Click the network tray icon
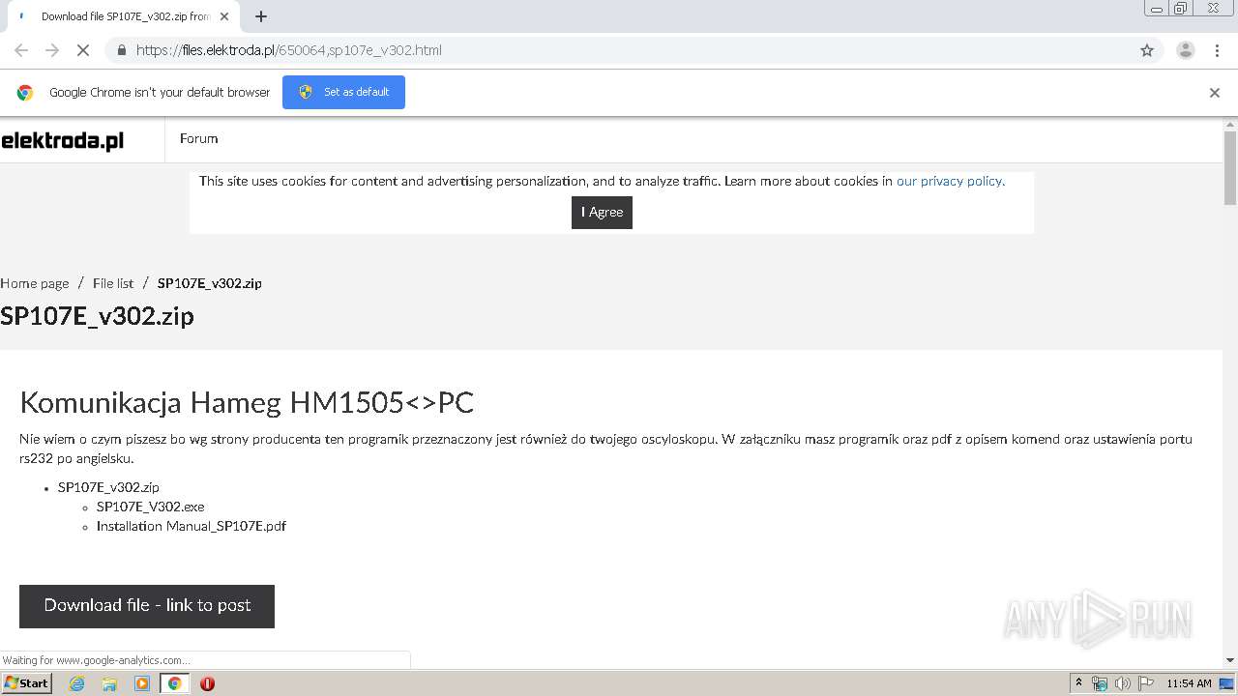1238x696 pixels. 1100,683
